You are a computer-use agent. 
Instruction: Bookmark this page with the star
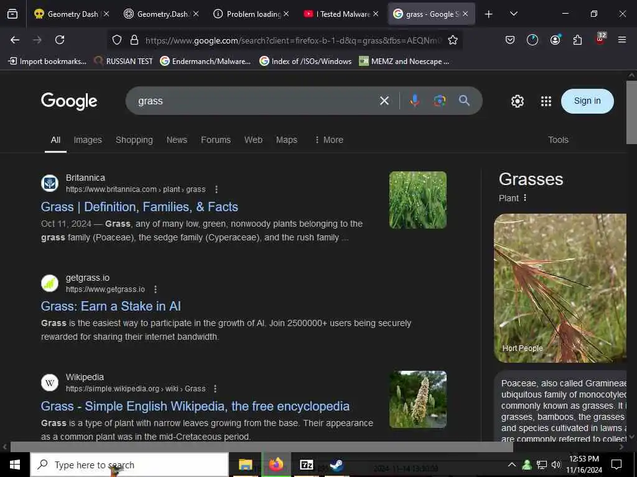453,40
